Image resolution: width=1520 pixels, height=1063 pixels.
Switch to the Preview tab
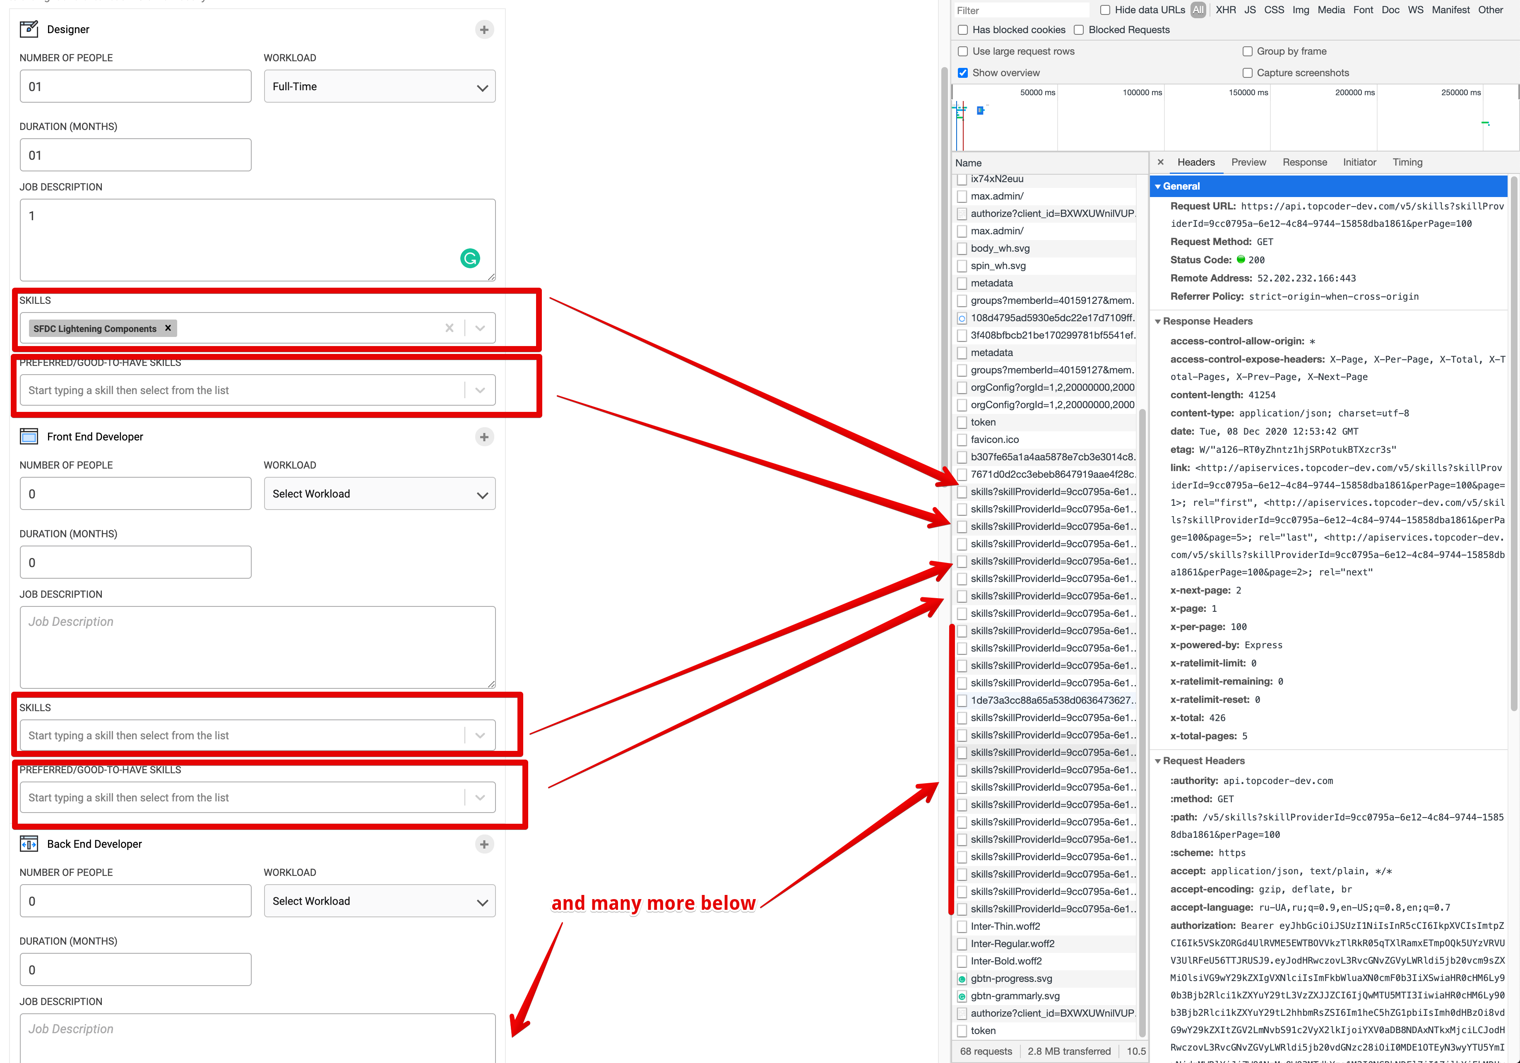(1248, 162)
